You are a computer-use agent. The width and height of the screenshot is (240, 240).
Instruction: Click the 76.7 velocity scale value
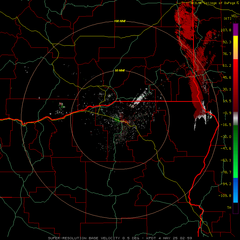click(227, 54)
